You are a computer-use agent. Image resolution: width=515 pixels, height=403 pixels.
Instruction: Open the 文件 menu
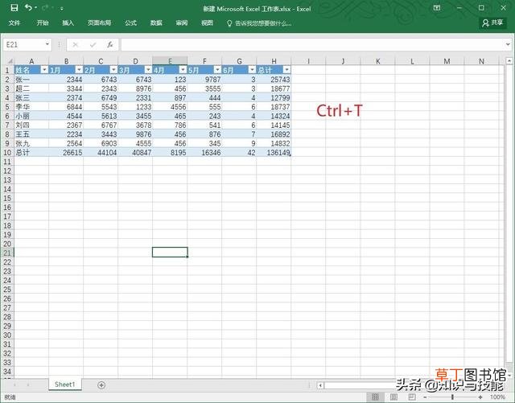point(14,23)
